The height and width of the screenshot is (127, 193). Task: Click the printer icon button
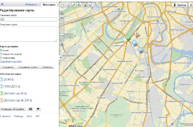[31, 109]
